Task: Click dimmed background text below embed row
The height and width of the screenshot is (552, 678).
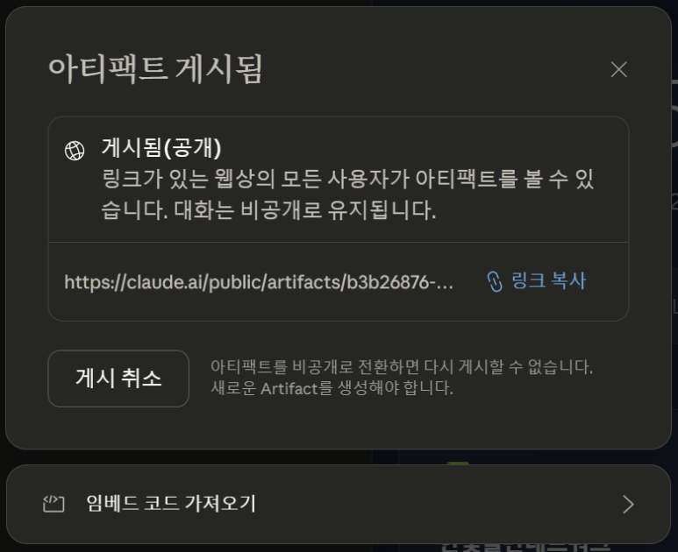Action: point(525,548)
